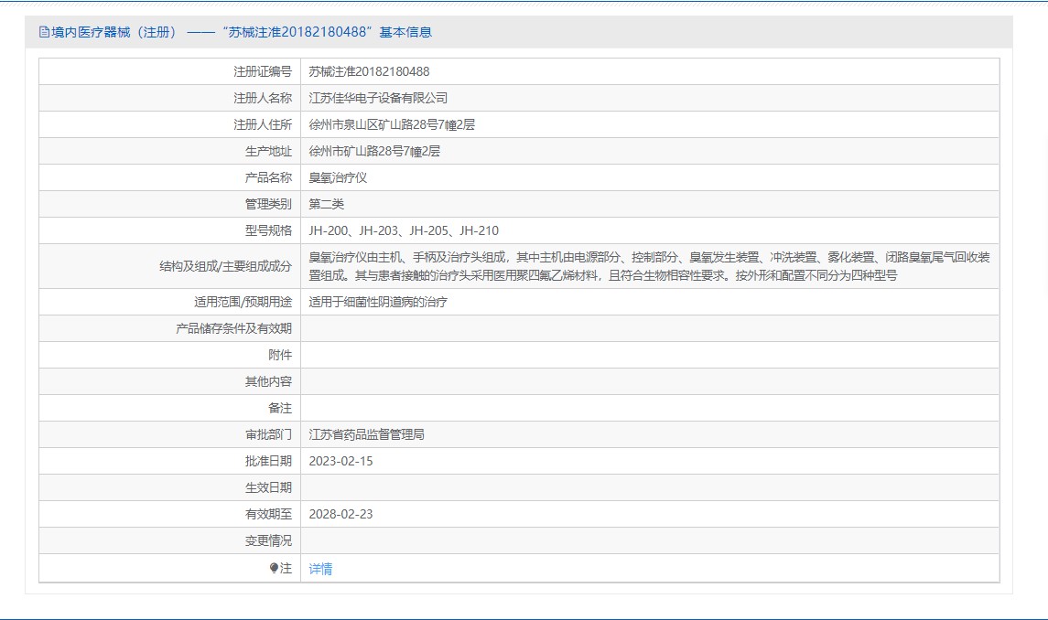Select registrant name 江苏佳华电子设备有限公司
Viewport: 1048px width, 620px height.
tap(378, 98)
